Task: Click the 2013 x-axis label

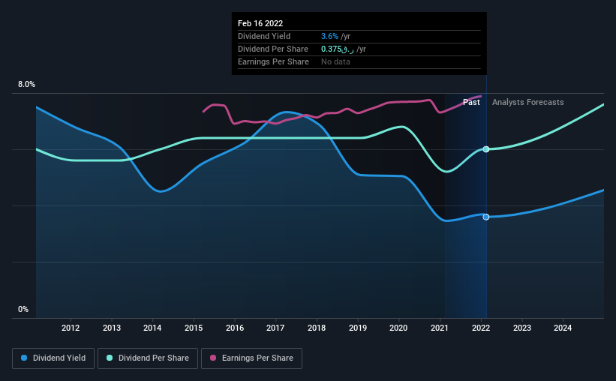Action: [x=112, y=328]
